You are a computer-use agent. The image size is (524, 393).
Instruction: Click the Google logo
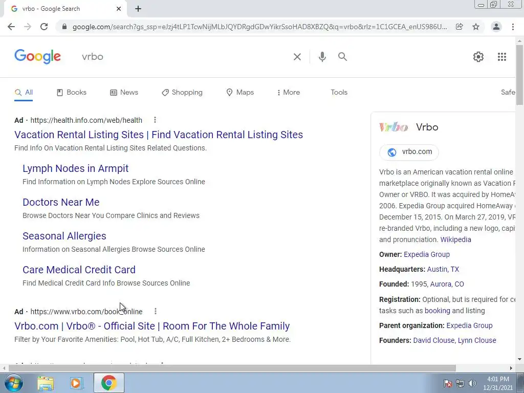click(37, 56)
